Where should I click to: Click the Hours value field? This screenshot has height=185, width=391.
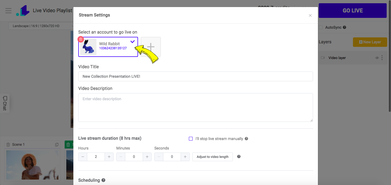click(96, 157)
